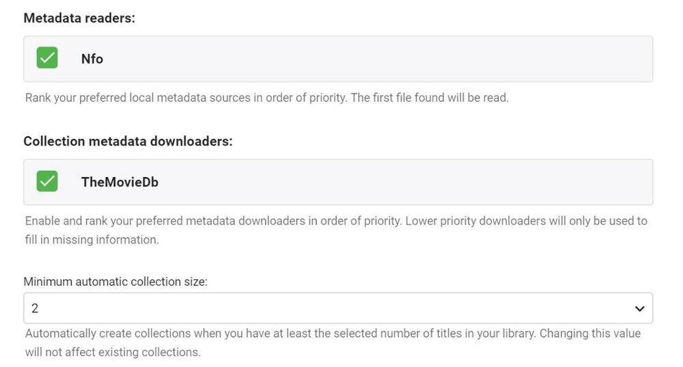Disable the TheMovieDb downloader checkbox
This screenshot has width=683, height=367.
coord(47,182)
